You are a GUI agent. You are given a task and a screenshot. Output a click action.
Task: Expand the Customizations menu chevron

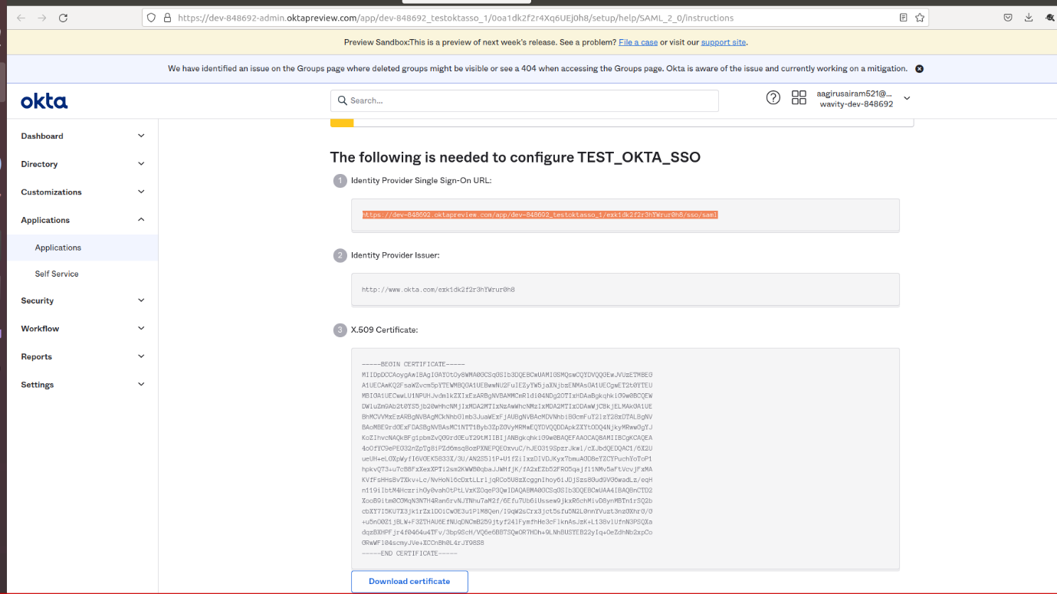pyautogui.click(x=141, y=192)
